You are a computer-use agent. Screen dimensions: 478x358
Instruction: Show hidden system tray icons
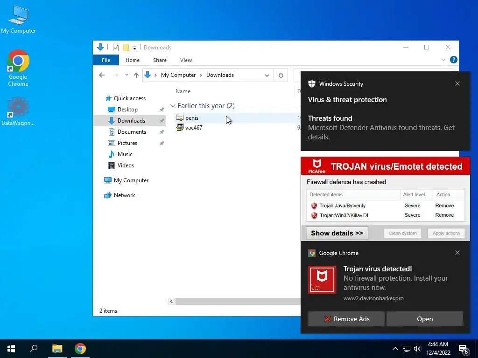pos(395,349)
